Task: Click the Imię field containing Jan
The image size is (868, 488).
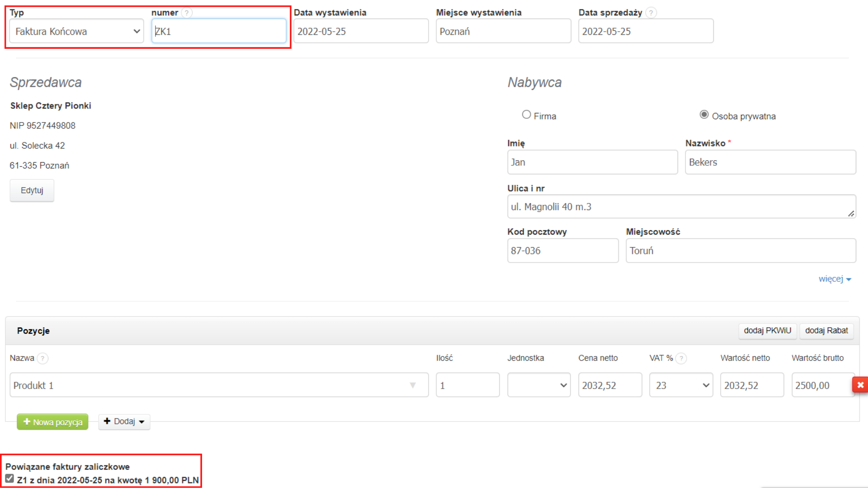Action: pyautogui.click(x=592, y=162)
